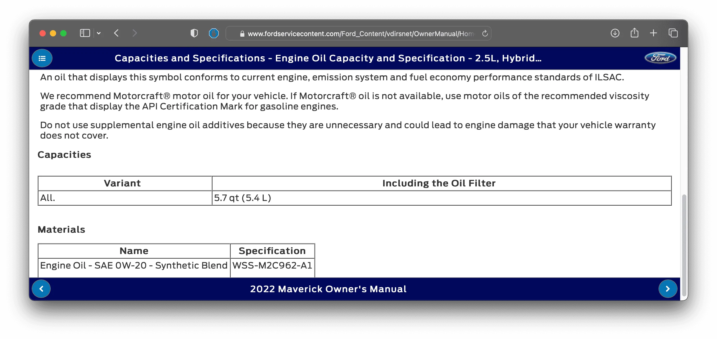717x339 pixels.
Task: Open a new tab
Action: click(653, 33)
